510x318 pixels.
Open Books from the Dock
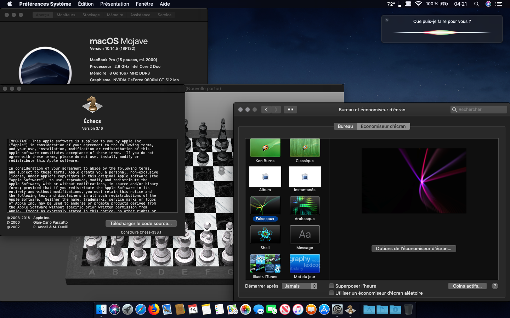[x=311, y=310]
